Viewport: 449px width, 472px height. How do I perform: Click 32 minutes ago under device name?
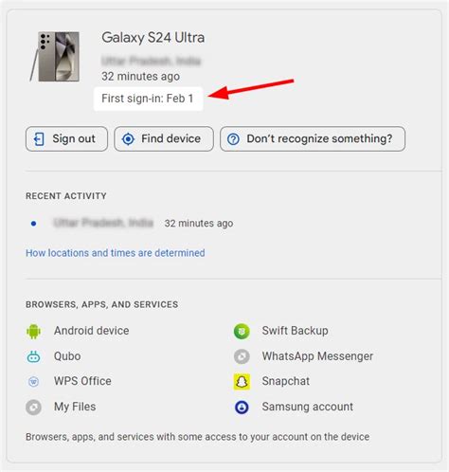[x=141, y=77]
